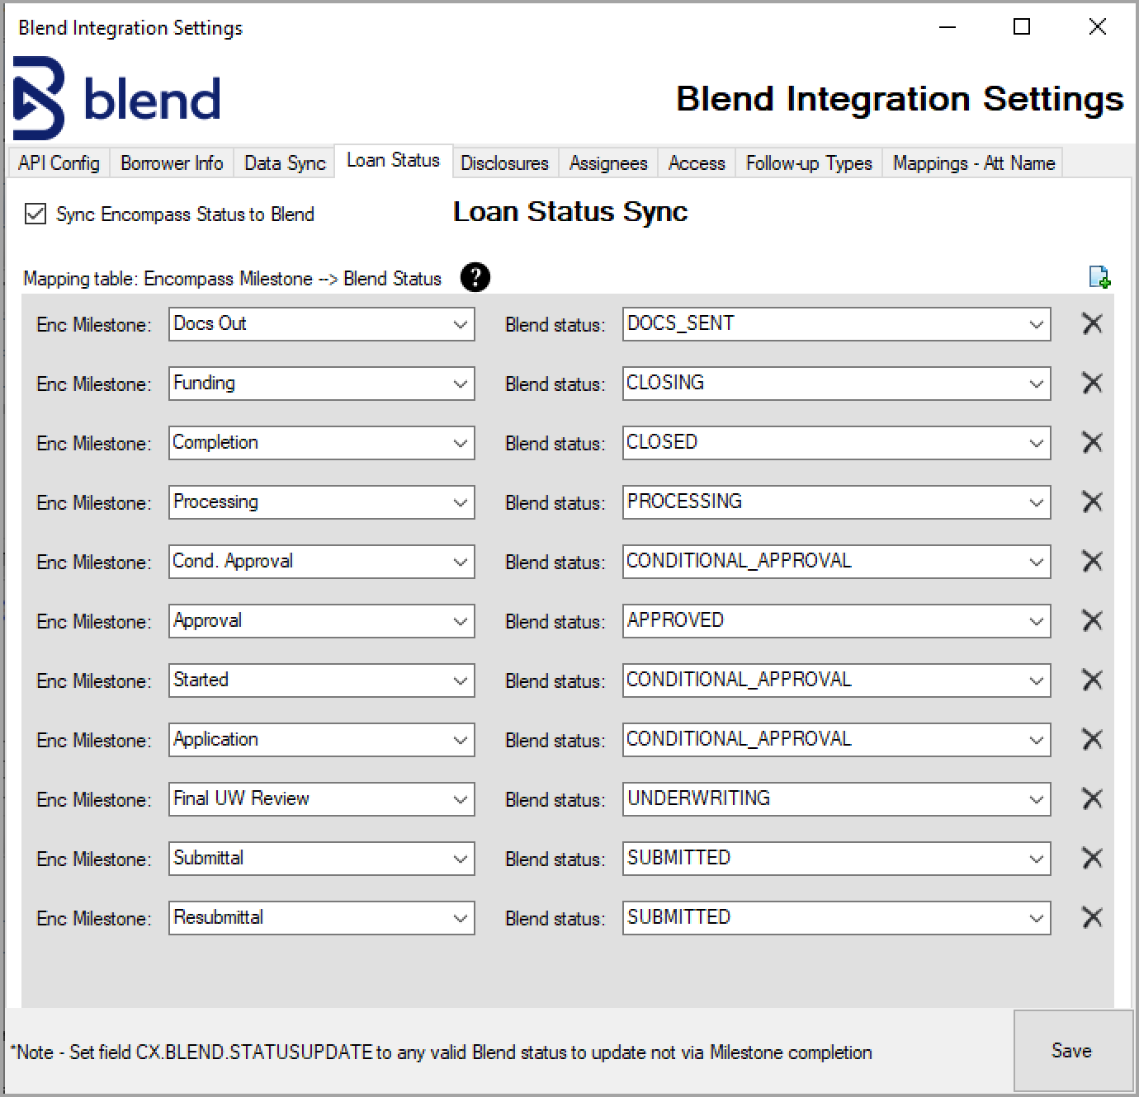Open Blend status dropdown in Application row
The image size is (1139, 1097).
point(836,740)
